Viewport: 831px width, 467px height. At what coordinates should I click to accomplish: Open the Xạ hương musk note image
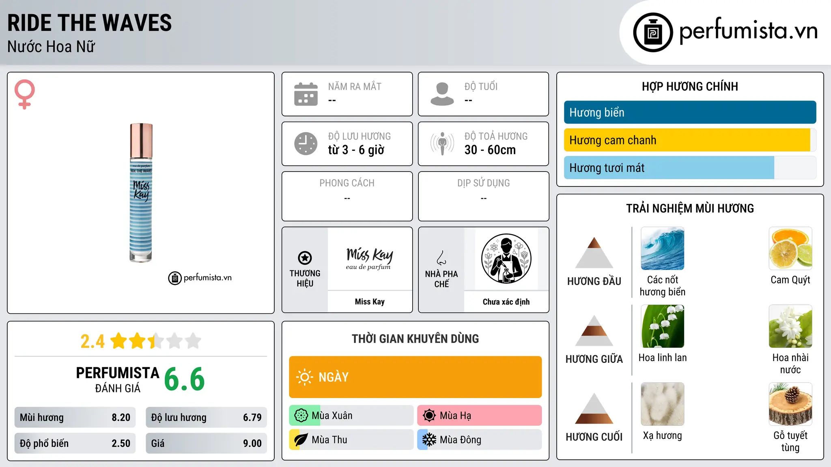click(663, 404)
